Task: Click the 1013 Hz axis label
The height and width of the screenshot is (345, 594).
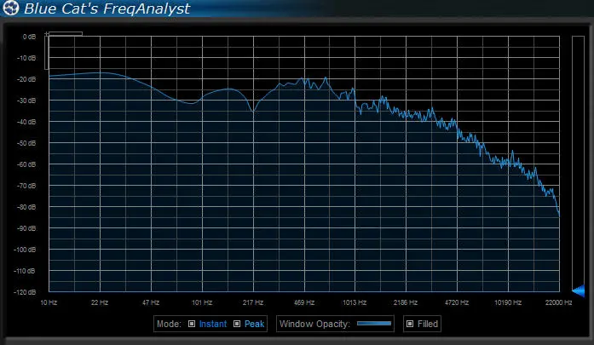Action: [x=355, y=302]
